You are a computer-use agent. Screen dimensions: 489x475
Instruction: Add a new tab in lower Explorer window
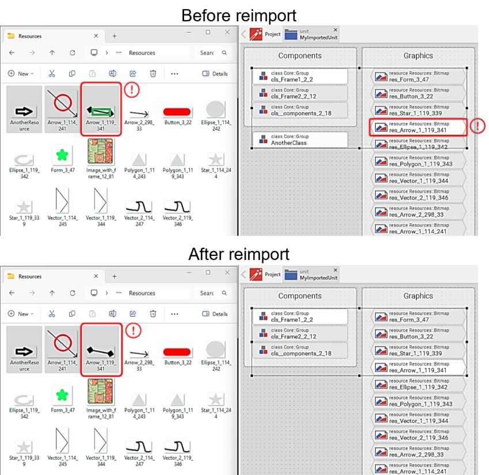click(x=114, y=277)
